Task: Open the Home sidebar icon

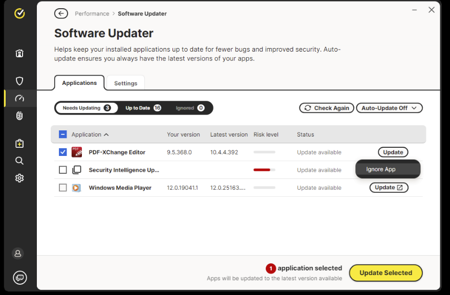Action: [x=19, y=53]
